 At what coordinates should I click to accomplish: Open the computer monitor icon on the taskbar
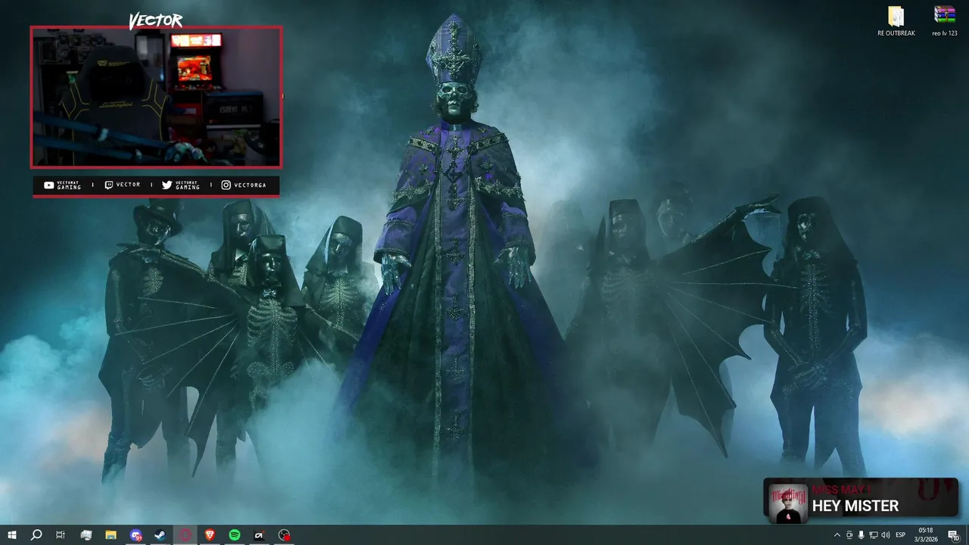[x=86, y=535]
